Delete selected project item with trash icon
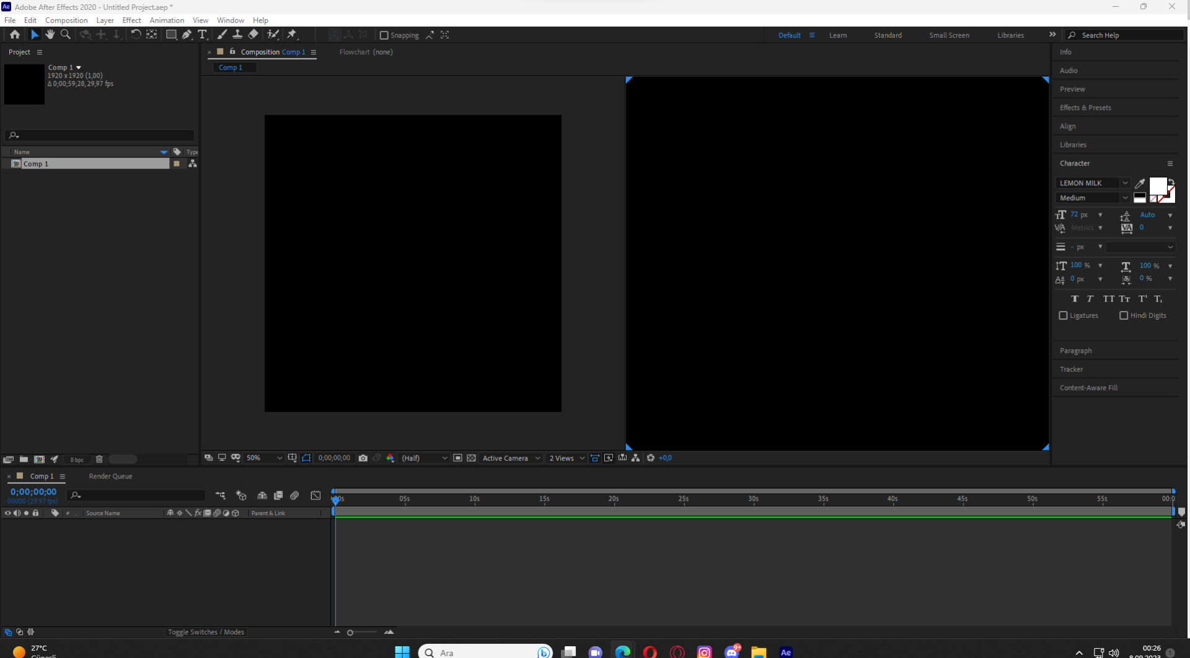1190x658 pixels. [x=99, y=459]
